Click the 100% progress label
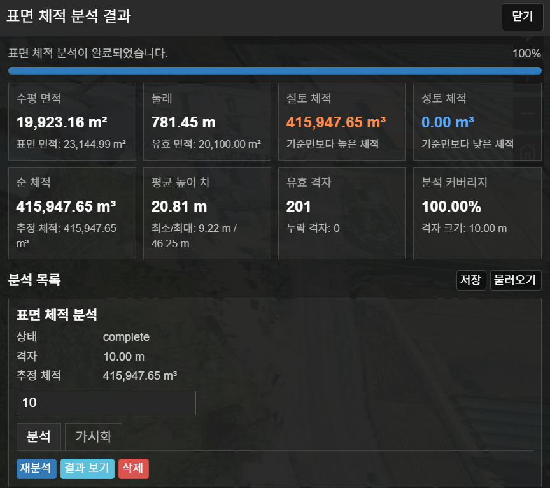550x488 pixels. [526, 54]
